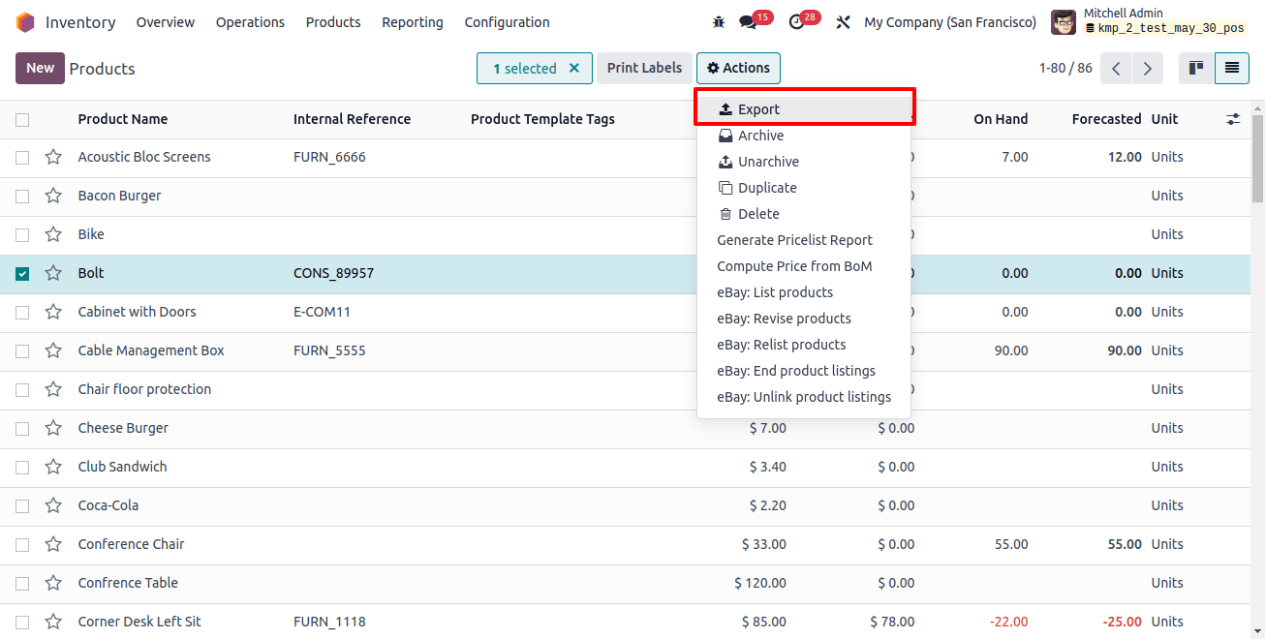Check the Bike row checkbox

pyautogui.click(x=22, y=235)
